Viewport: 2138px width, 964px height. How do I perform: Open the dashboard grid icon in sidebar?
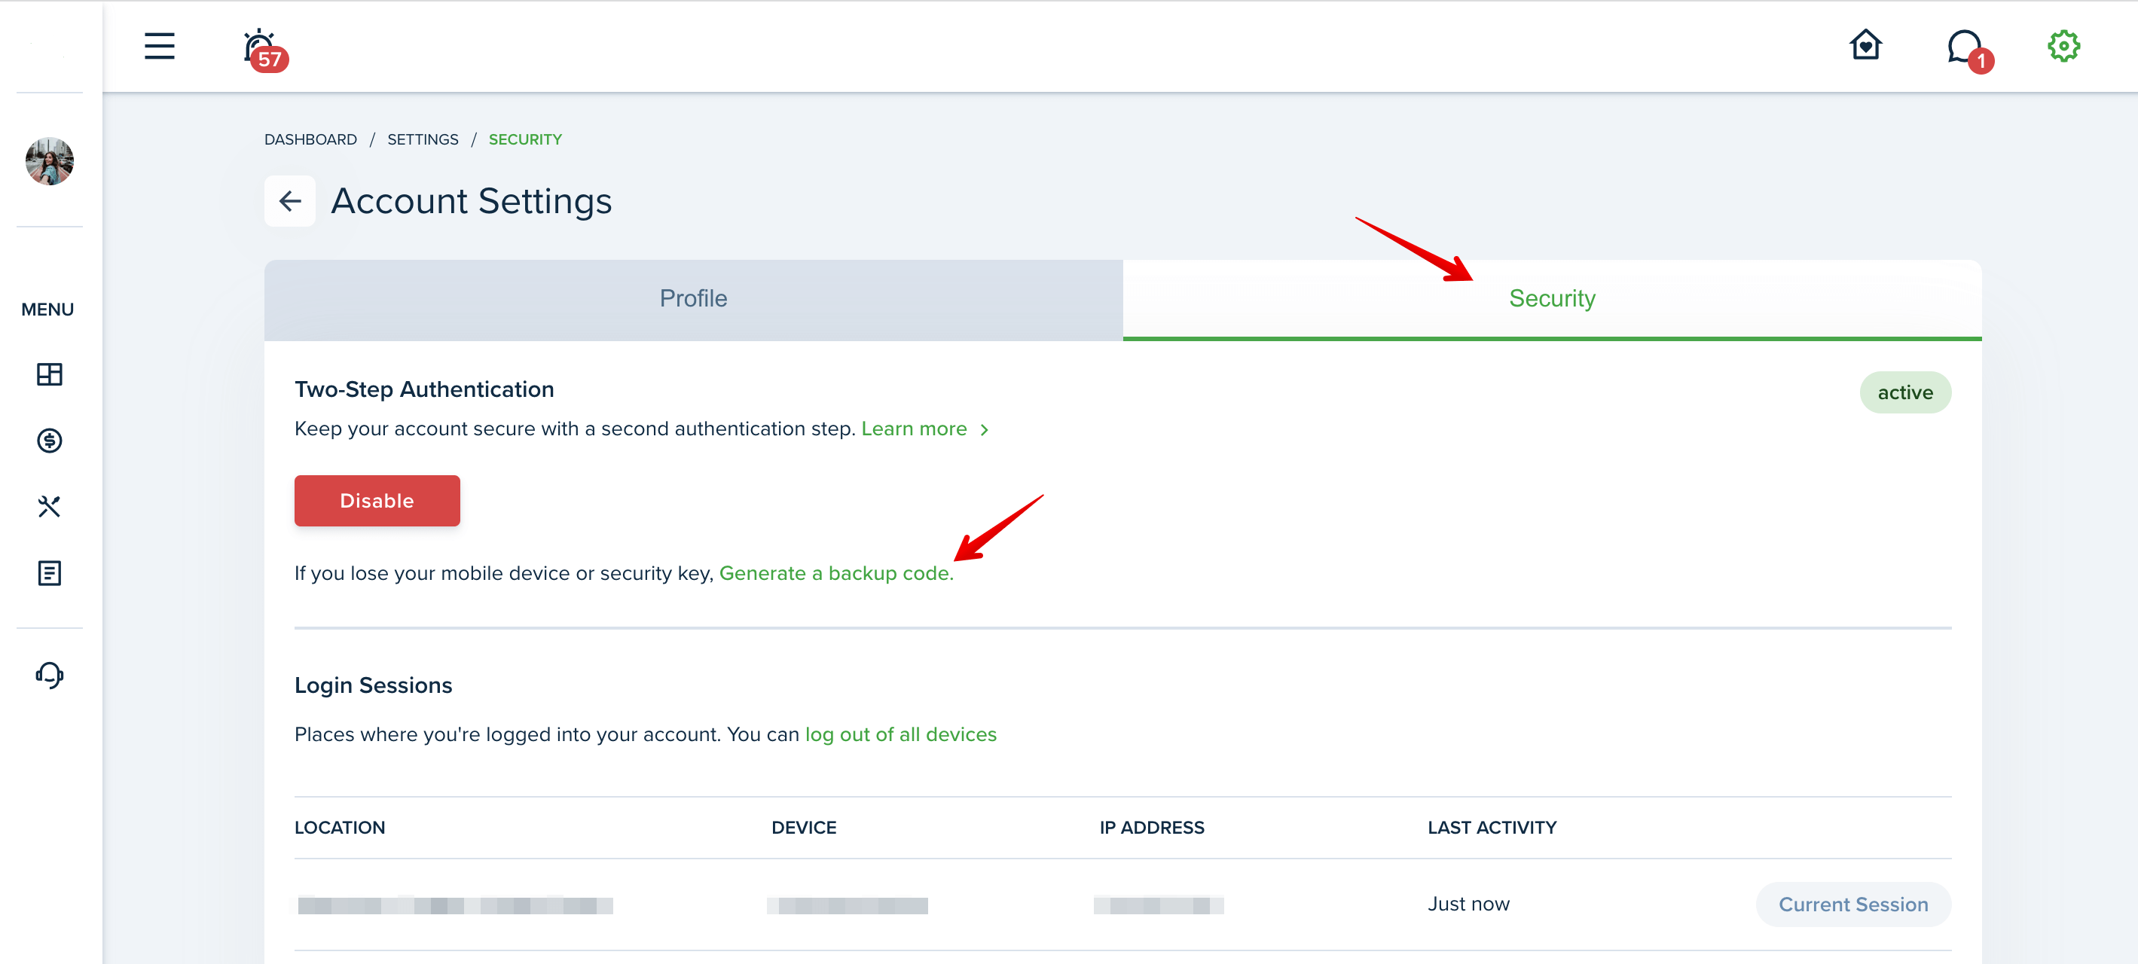pos(50,374)
